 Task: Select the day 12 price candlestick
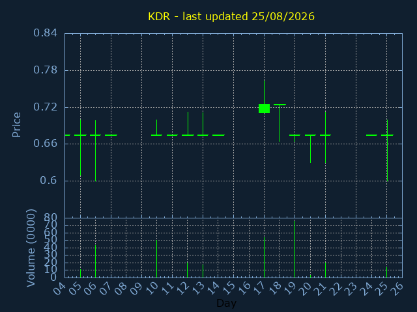(x=188, y=124)
